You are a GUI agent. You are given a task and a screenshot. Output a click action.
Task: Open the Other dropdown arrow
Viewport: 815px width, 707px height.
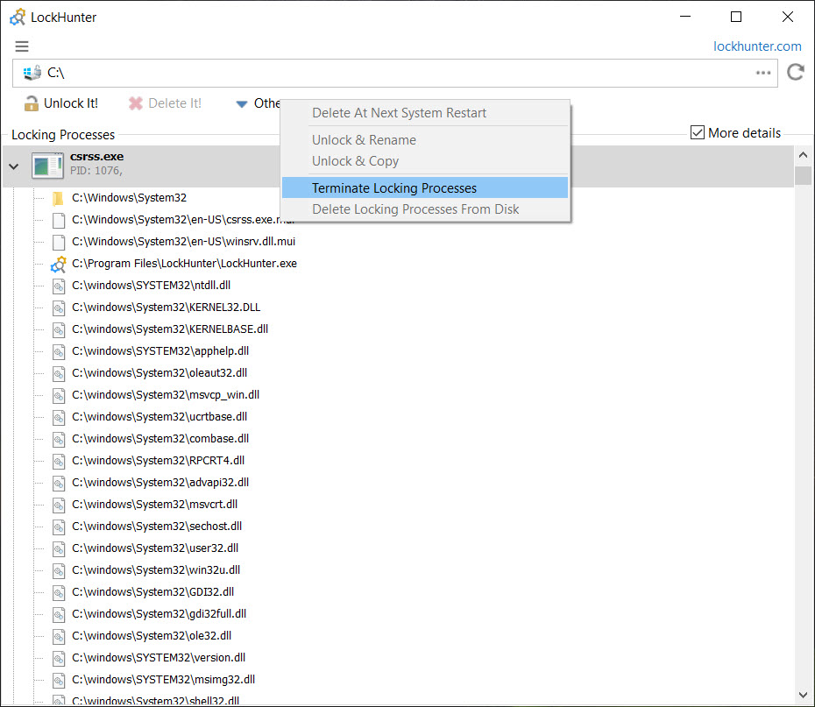(x=242, y=104)
